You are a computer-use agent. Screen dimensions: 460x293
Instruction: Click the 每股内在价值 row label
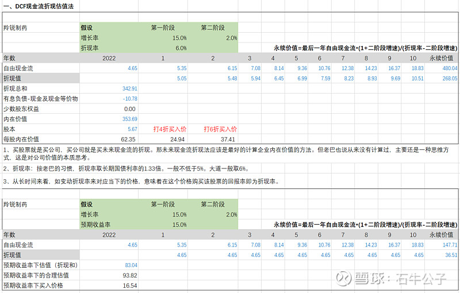tap(21, 139)
